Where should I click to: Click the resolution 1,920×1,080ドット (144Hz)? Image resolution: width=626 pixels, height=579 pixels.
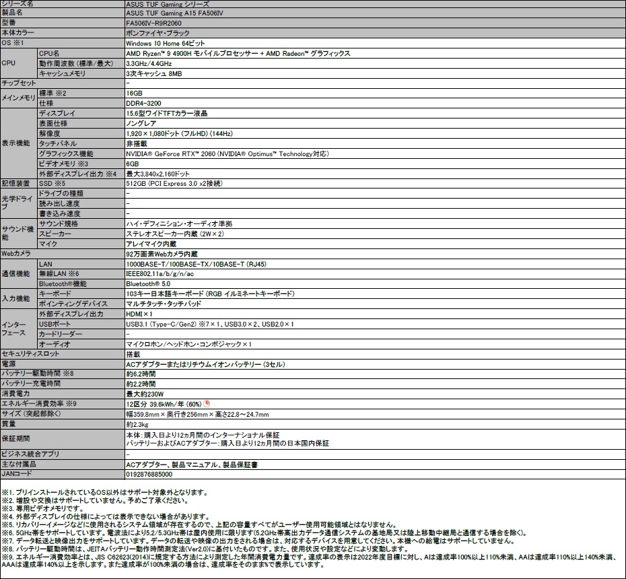tap(179, 134)
